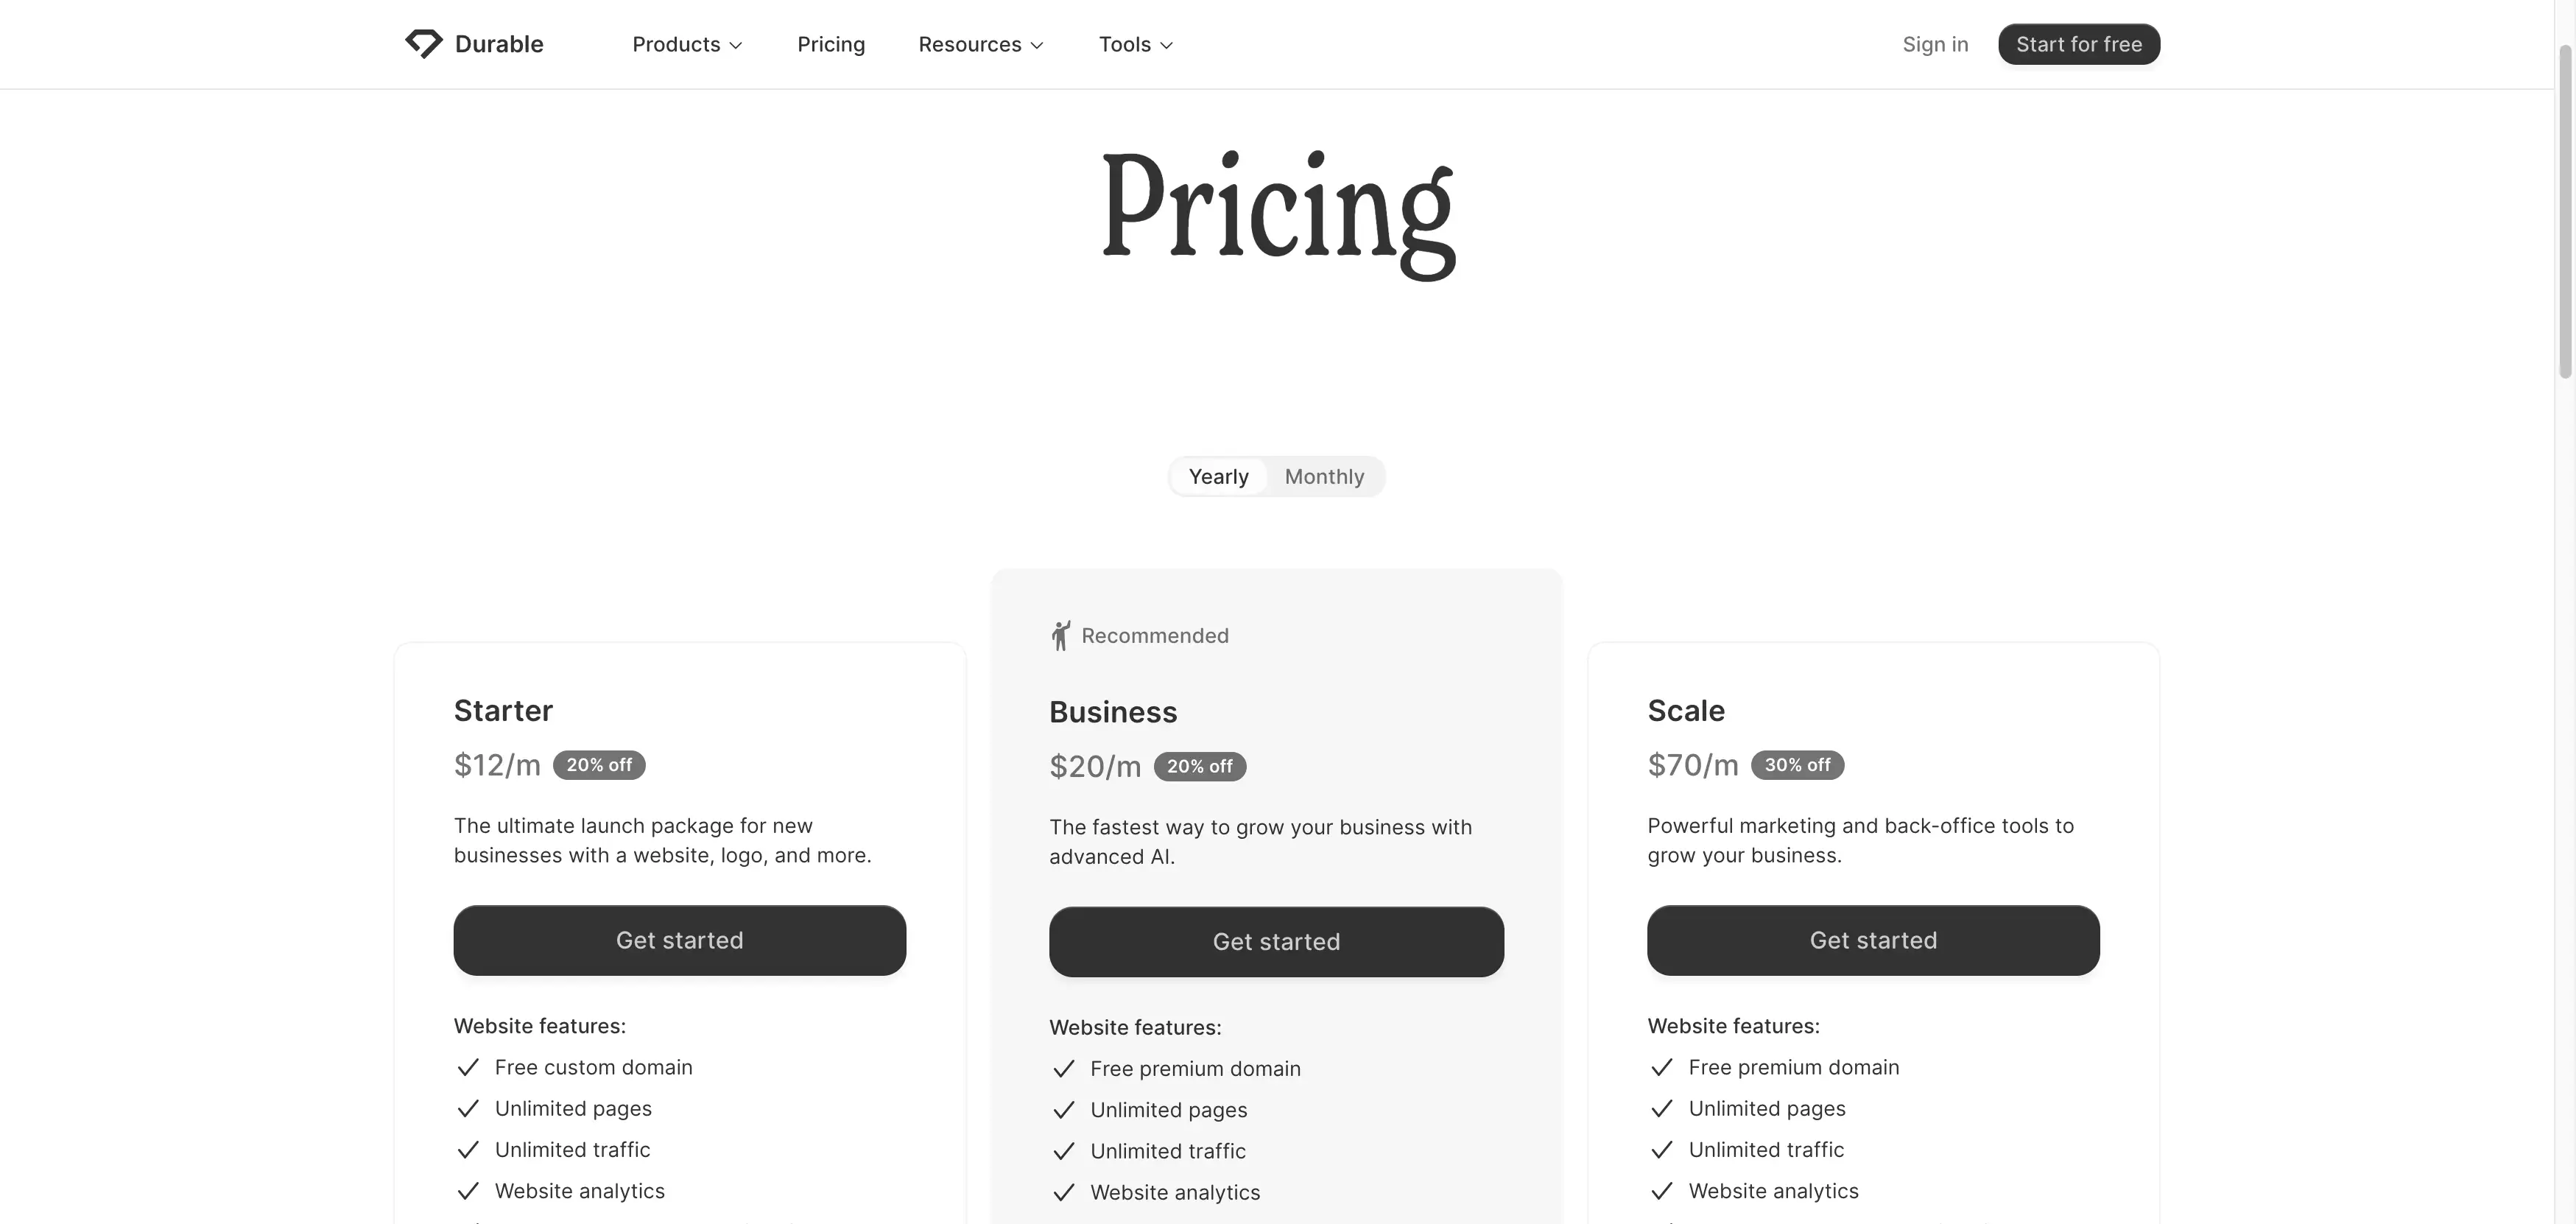The width and height of the screenshot is (2576, 1224).
Task: Click the checkmark beside Unlimited pages in Scale
Action: [x=1661, y=1108]
